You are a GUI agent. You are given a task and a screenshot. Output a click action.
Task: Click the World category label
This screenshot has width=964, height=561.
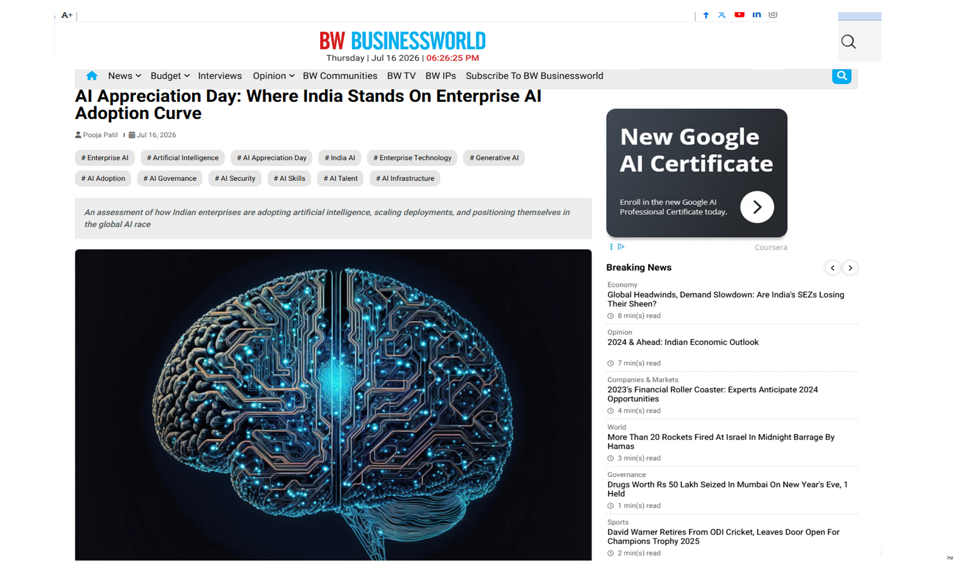click(617, 427)
